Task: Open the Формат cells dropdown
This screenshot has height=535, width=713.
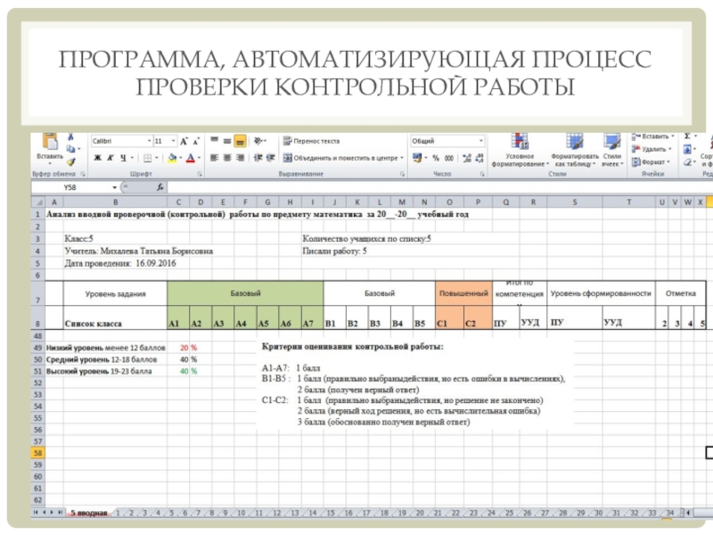Action: pos(651,162)
